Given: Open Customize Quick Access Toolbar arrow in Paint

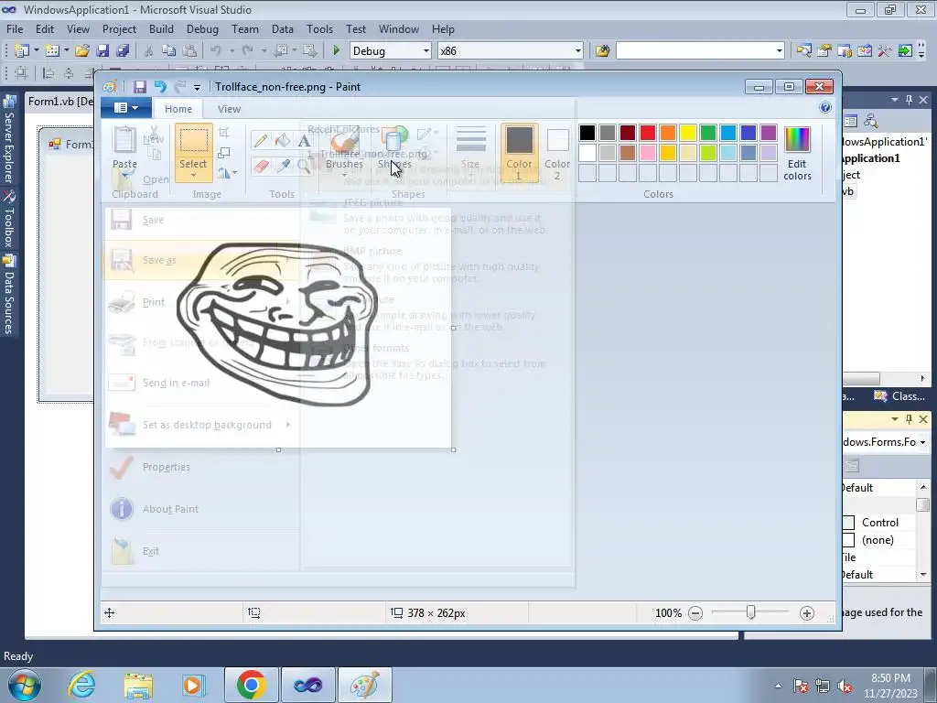Looking at the screenshot, I should coord(197,87).
